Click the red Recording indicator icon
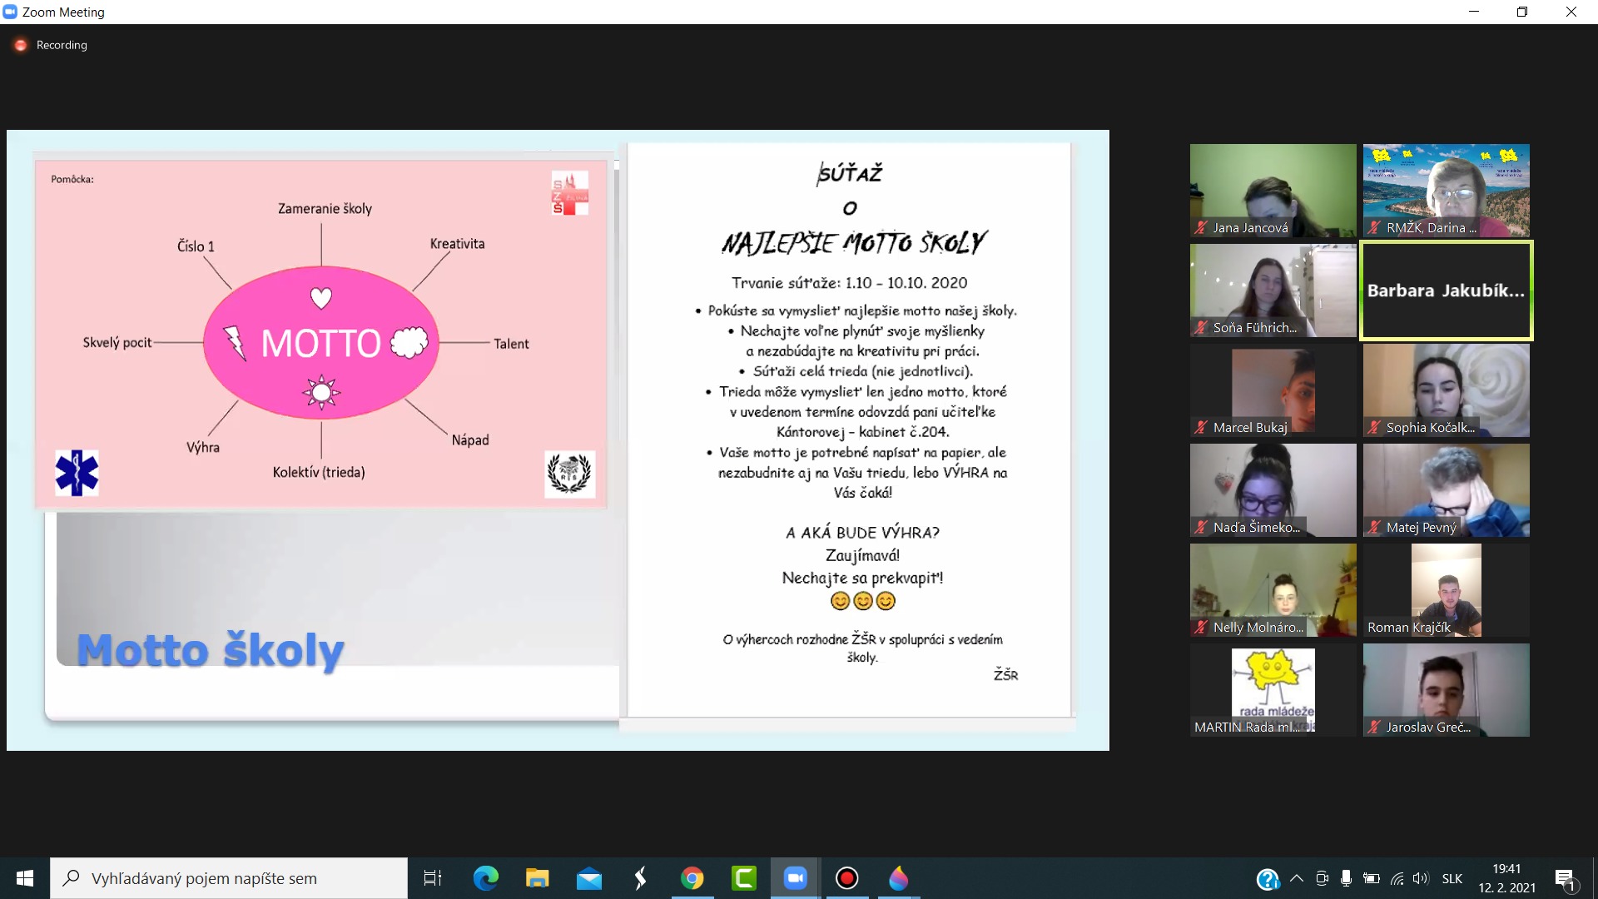Screen dimensions: 1598x899 [21, 45]
